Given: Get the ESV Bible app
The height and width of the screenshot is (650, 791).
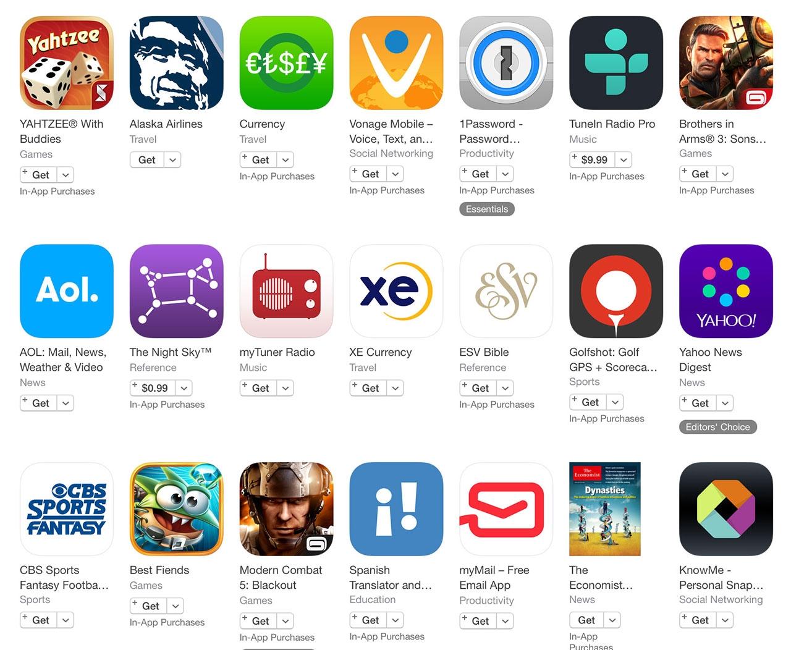Looking at the screenshot, I should [x=478, y=388].
